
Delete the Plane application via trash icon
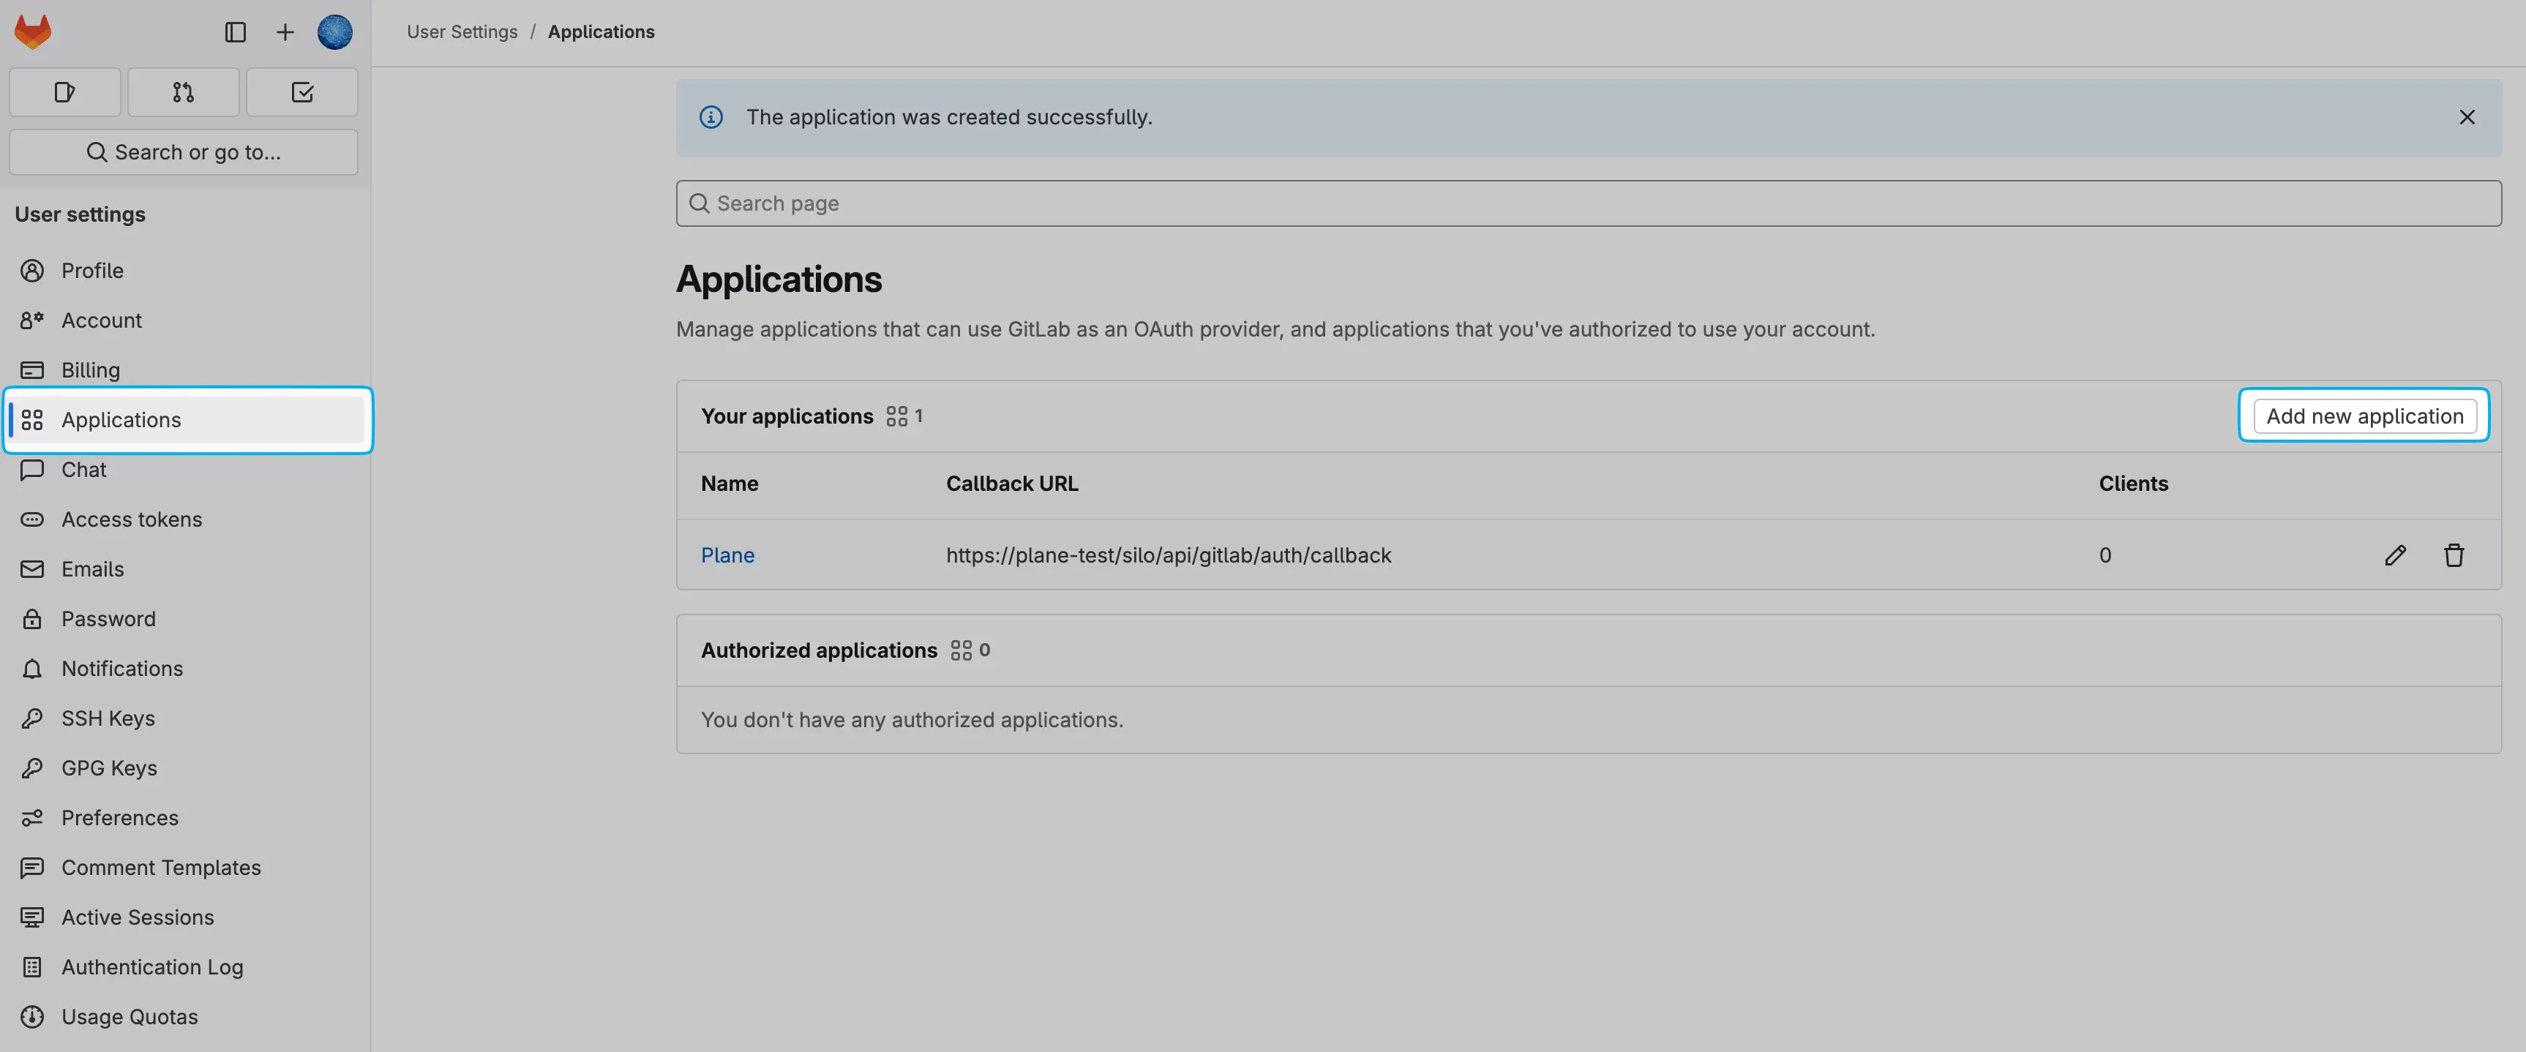tap(2454, 555)
